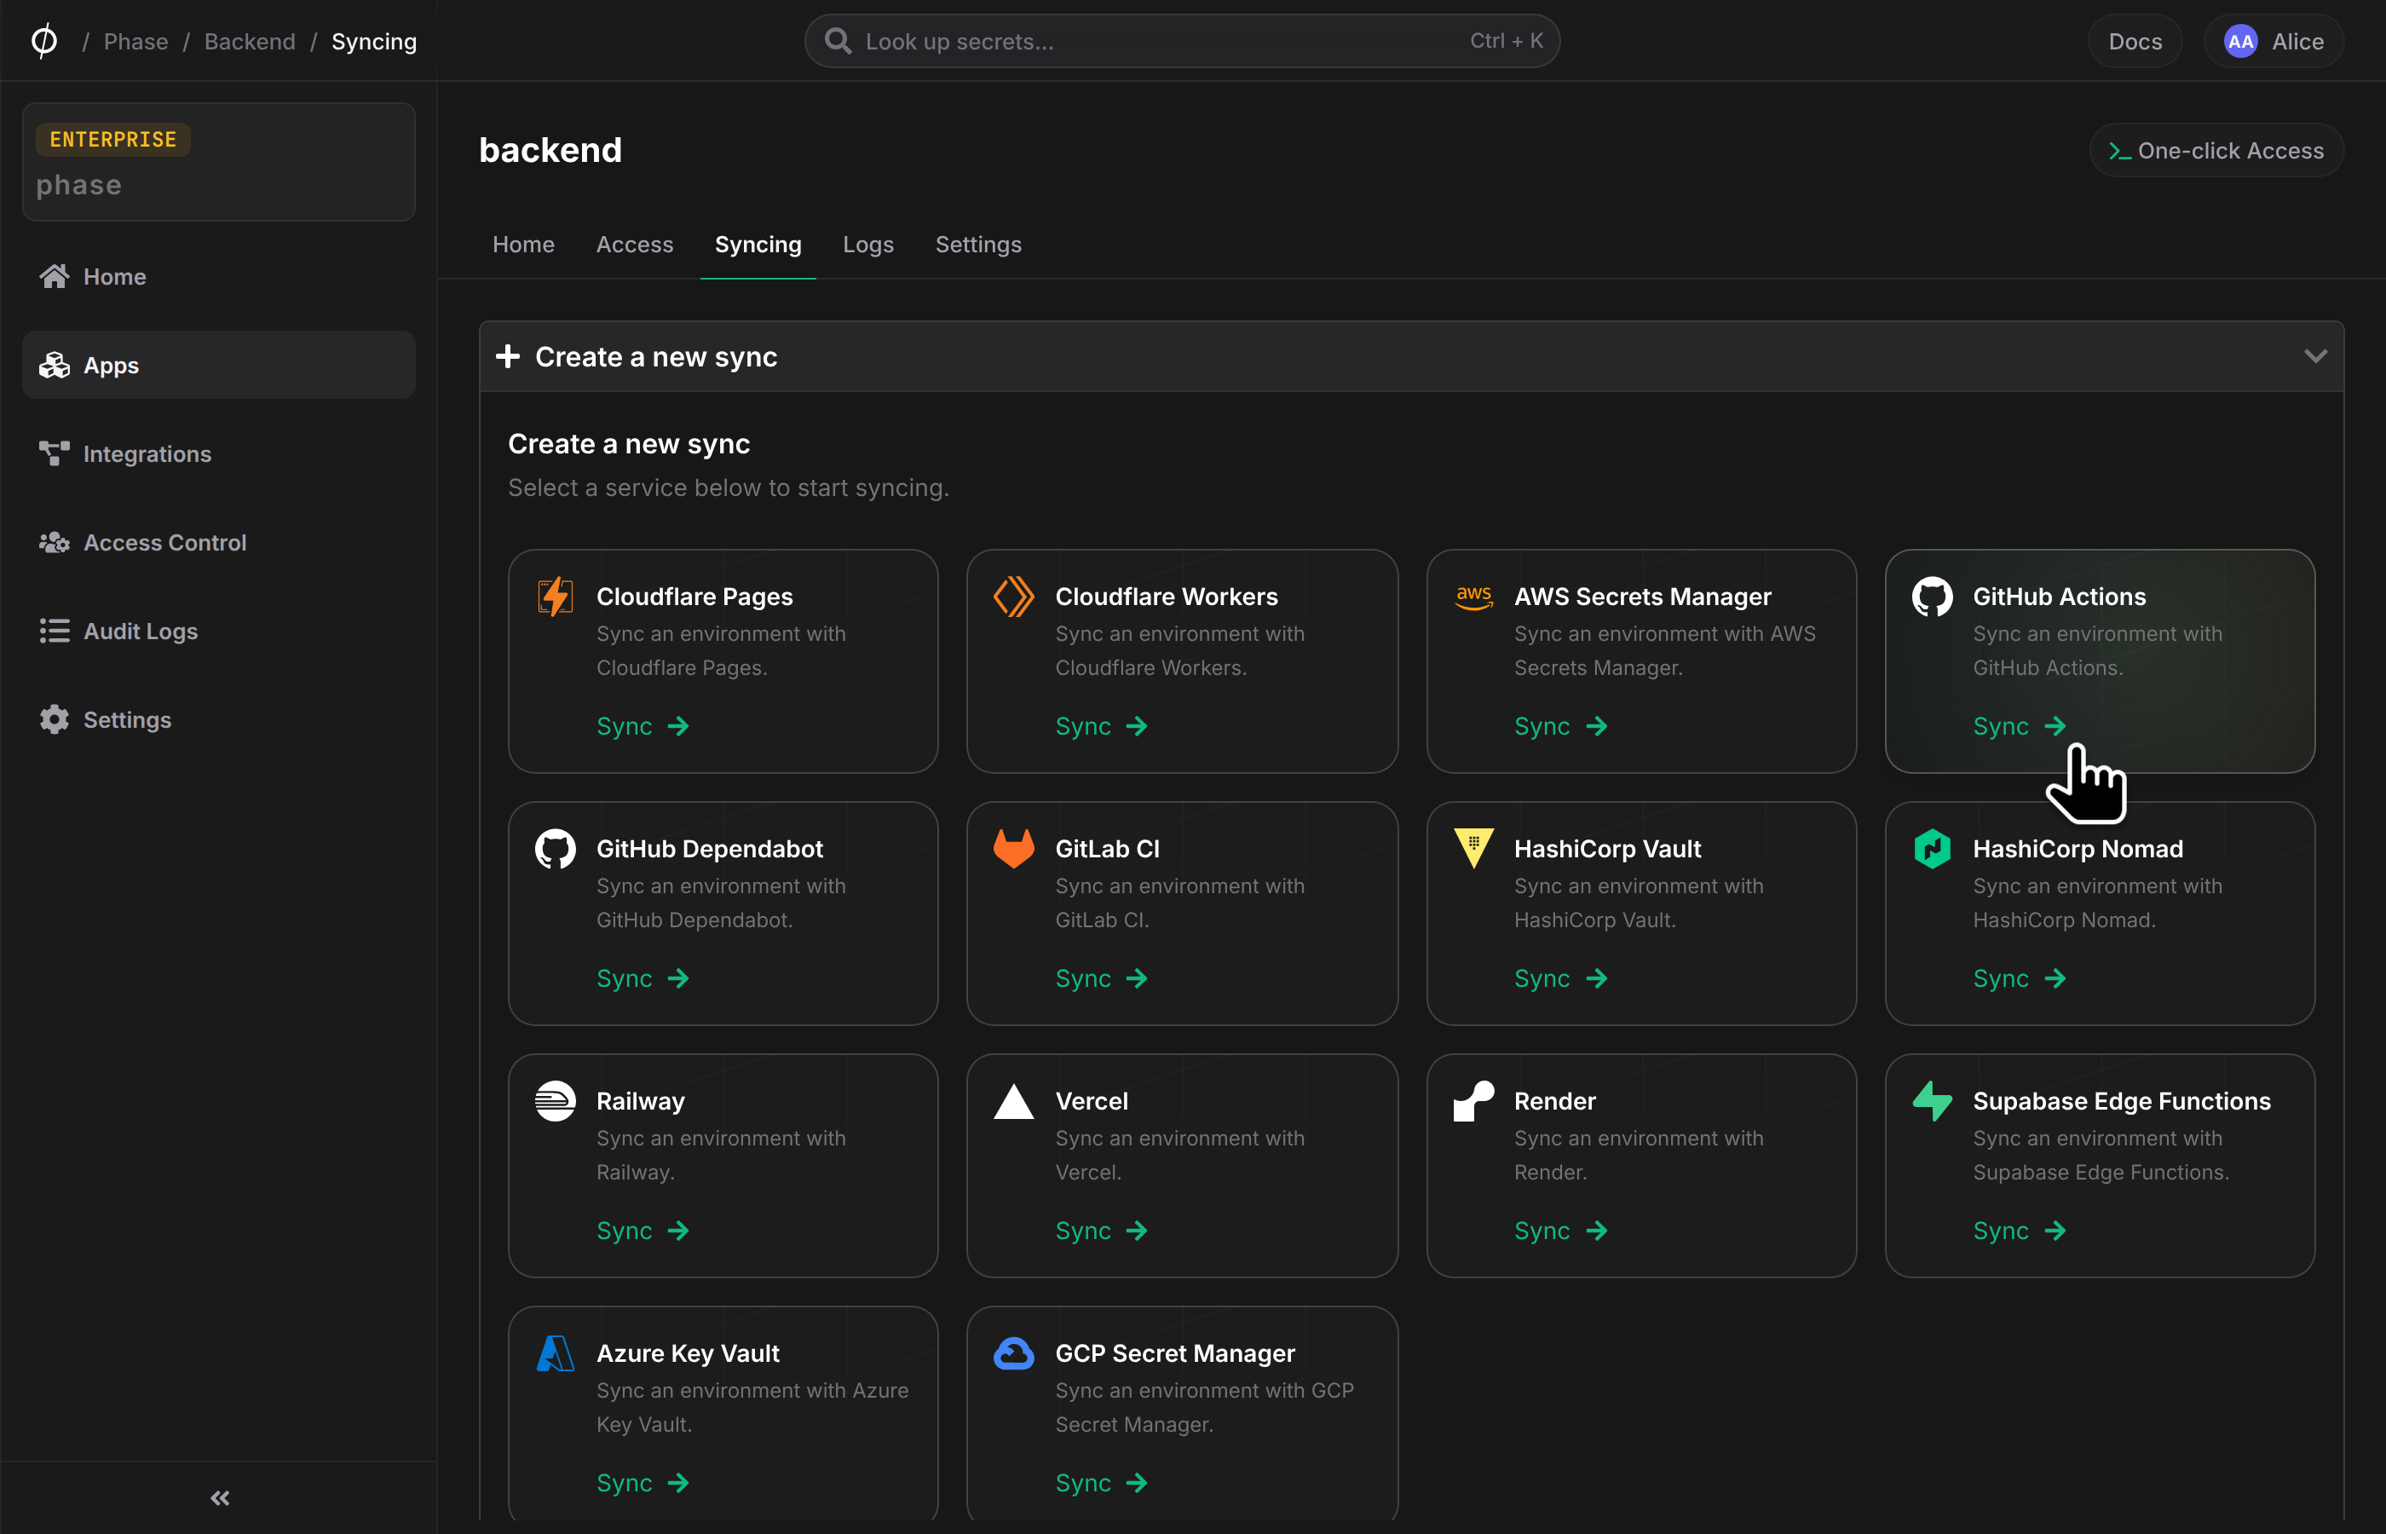Collapse the sidebar with double chevron

tap(220, 1497)
